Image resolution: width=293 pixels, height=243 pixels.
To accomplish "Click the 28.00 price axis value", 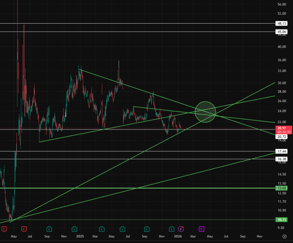I will (x=282, y=92).
